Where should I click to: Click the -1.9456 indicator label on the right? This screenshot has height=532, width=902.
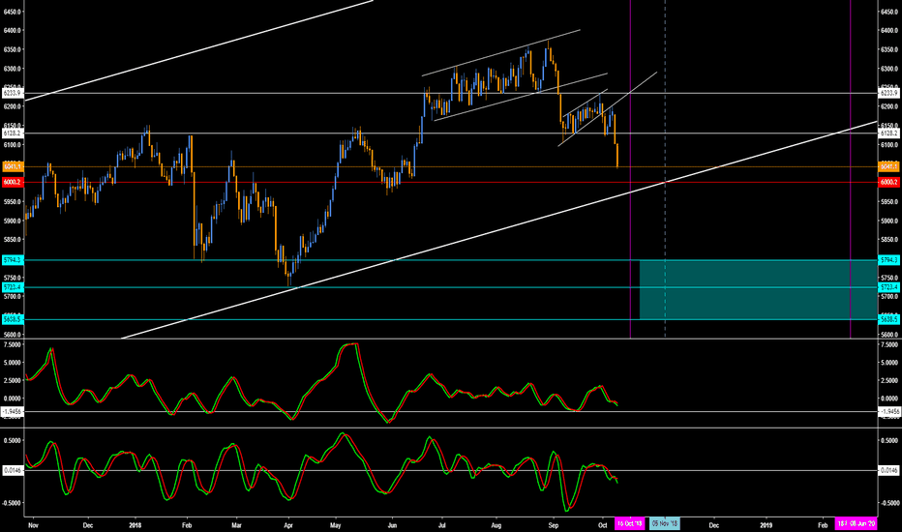(888, 411)
